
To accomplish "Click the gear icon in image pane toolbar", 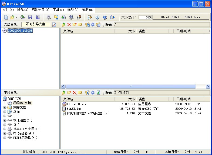I will point(93,25).
